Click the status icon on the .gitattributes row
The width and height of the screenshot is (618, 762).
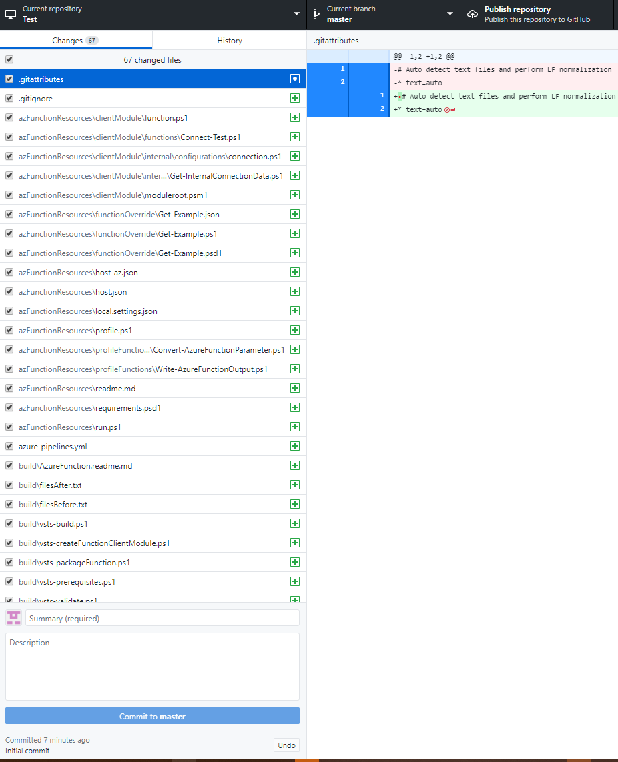294,79
